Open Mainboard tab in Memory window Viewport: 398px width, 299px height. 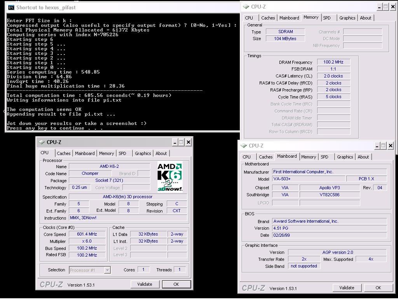pyautogui.click(x=289, y=18)
